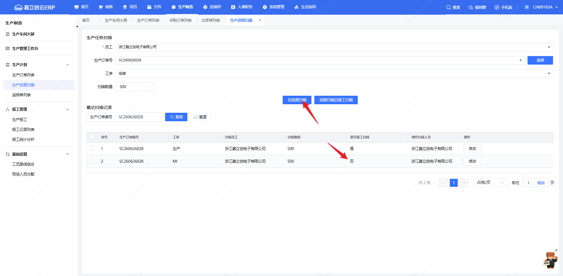Click the 仅进度扫描 button
This screenshot has height=276, width=563.
[x=297, y=100]
